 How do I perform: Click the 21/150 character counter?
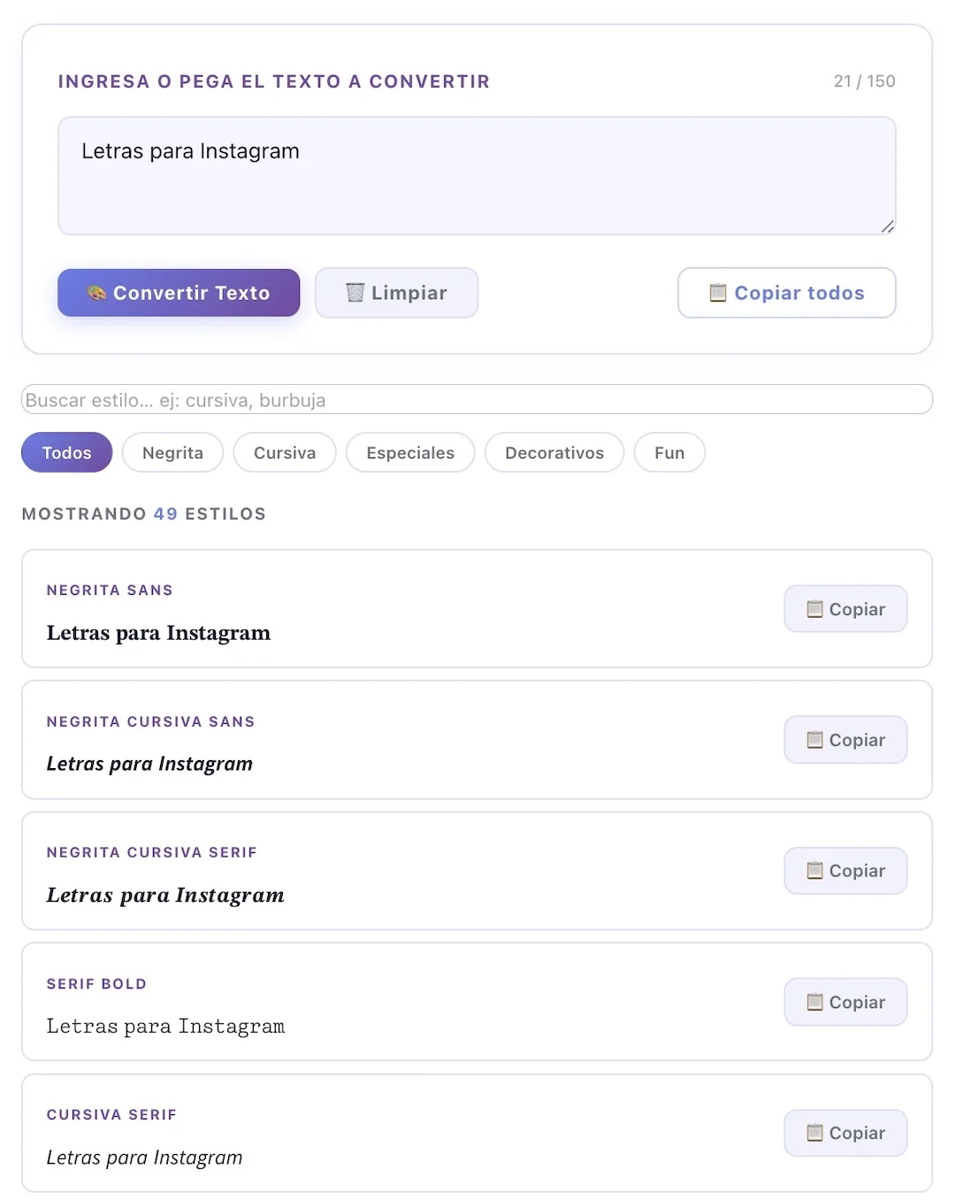(x=865, y=81)
